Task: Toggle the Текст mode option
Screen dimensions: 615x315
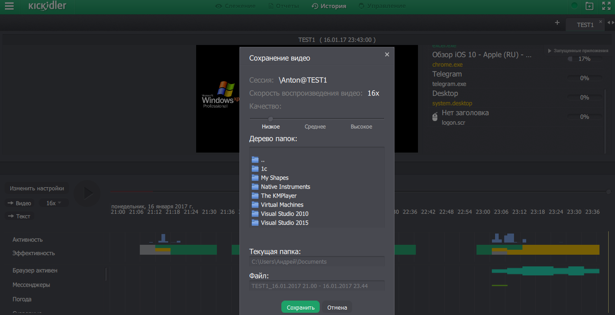Action: (19, 216)
